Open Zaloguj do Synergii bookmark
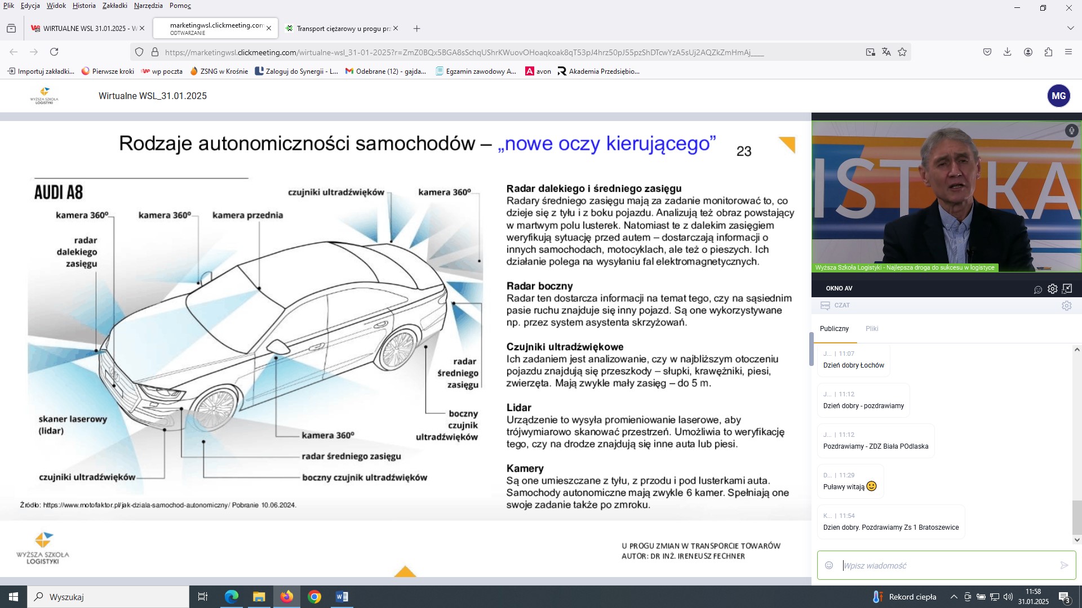The image size is (1082, 608). tap(296, 71)
